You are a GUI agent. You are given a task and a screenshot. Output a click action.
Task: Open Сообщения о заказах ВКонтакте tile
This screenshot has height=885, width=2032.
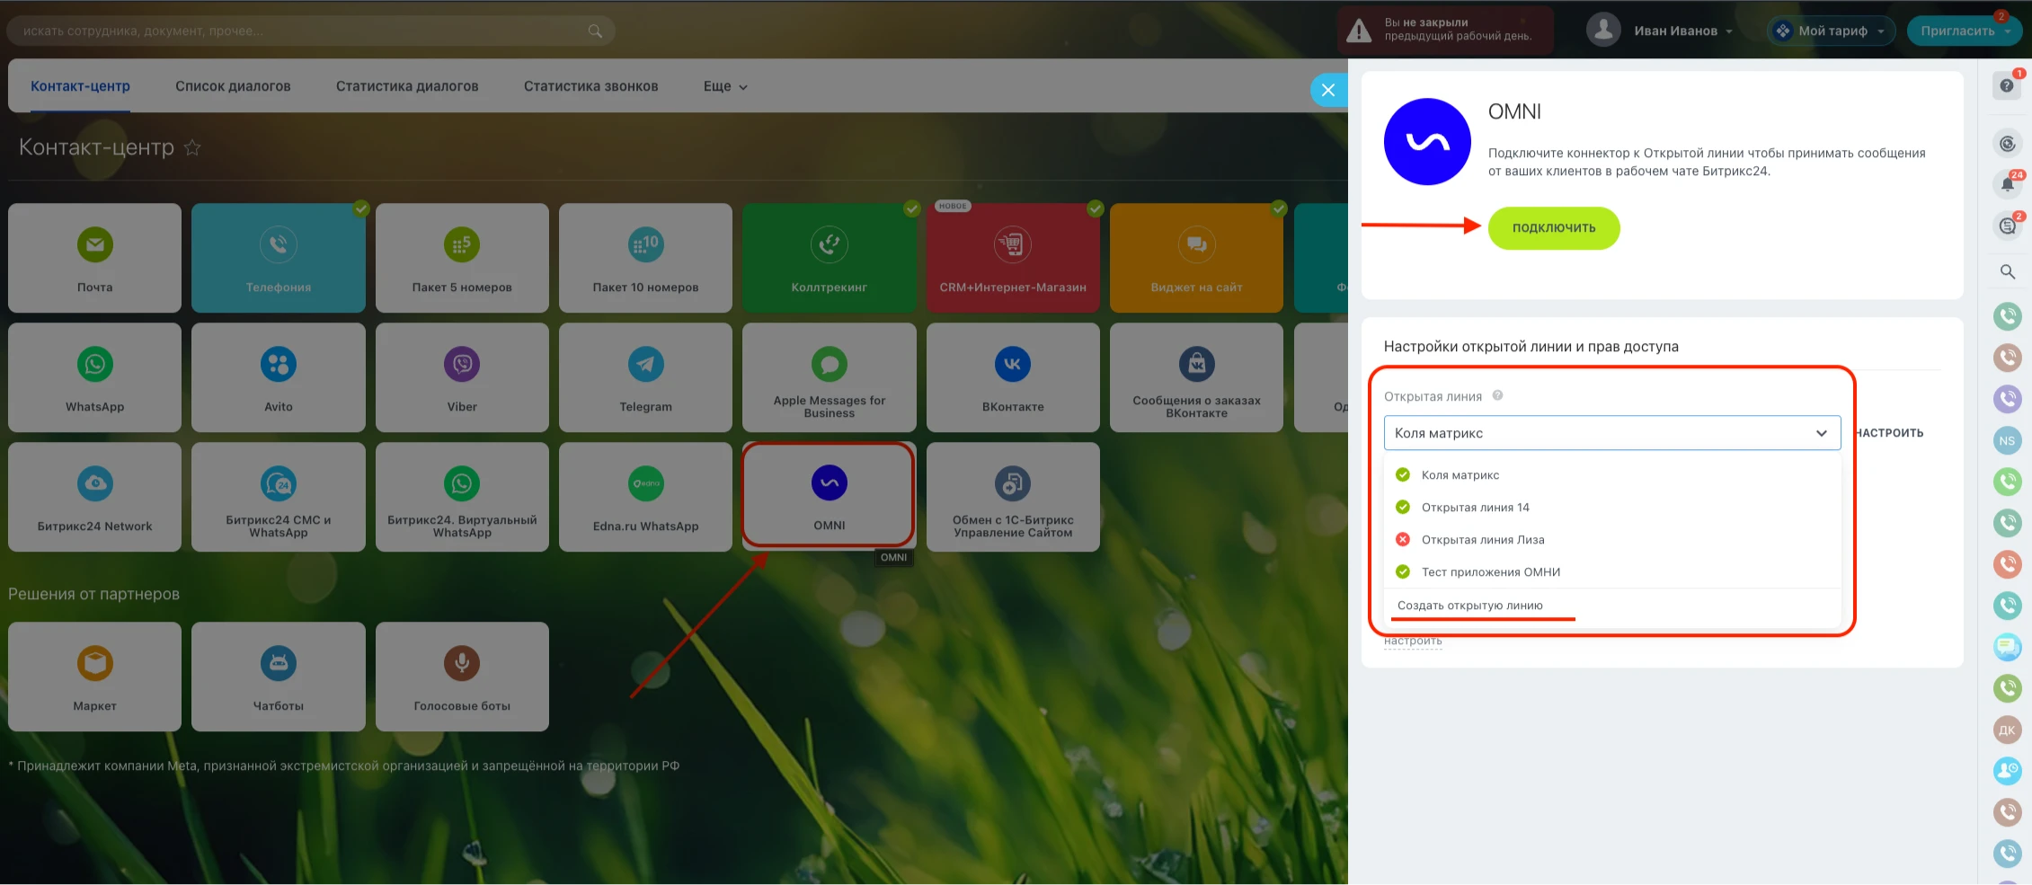tap(1196, 377)
